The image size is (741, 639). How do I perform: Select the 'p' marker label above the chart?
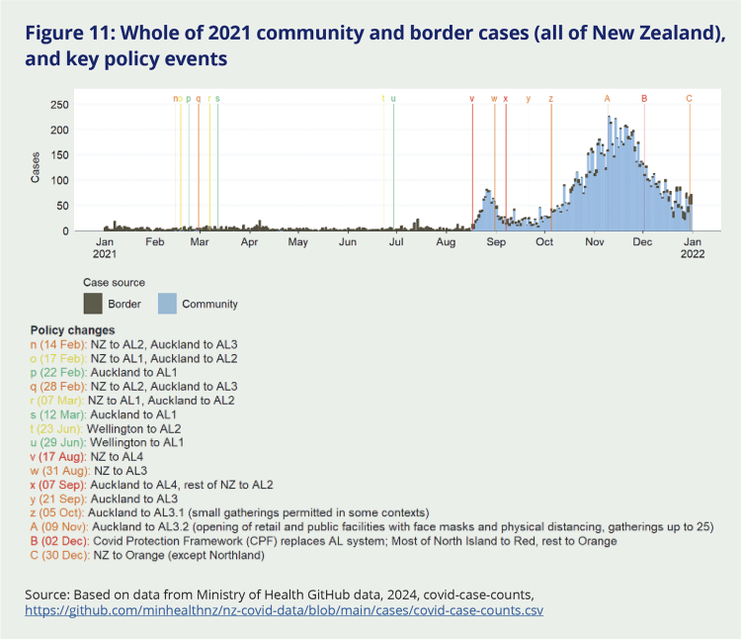click(x=189, y=99)
